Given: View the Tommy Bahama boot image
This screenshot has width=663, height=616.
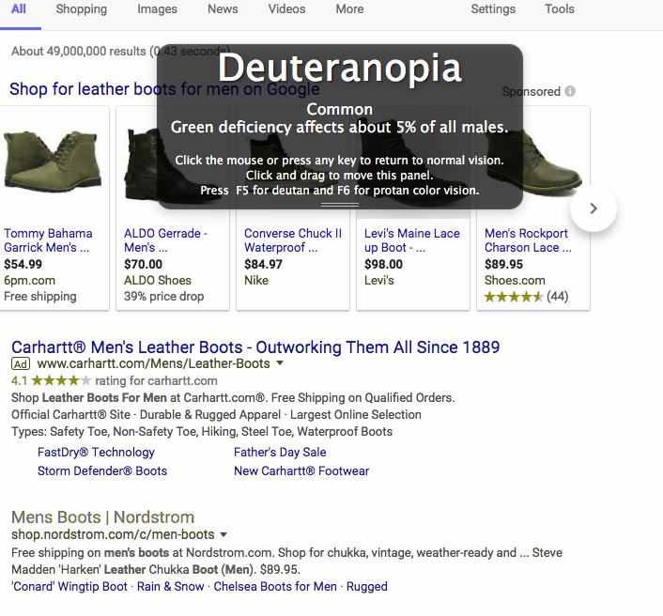Looking at the screenshot, I should (53, 160).
